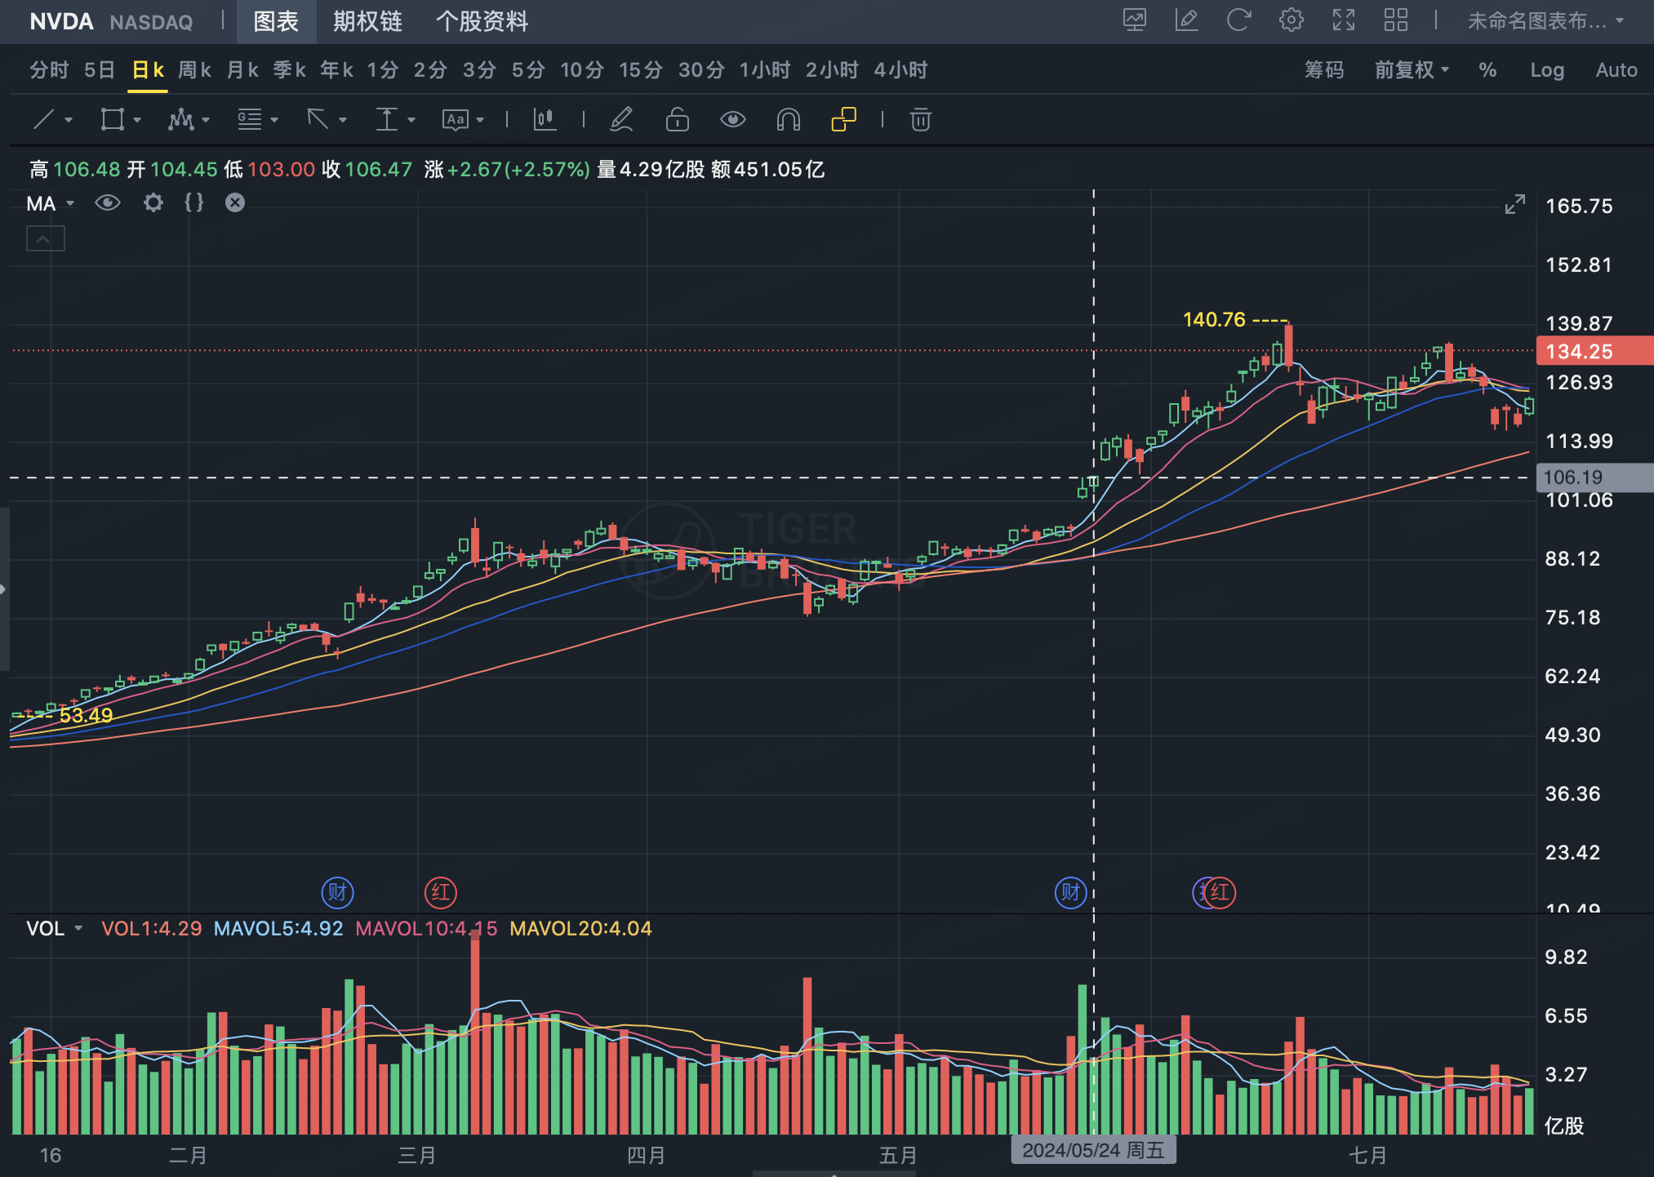The width and height of the screenshot is (1654, 1177).
Task: Toggle Log scale button
Action: pyautogui.click(x=1547, y=70)
